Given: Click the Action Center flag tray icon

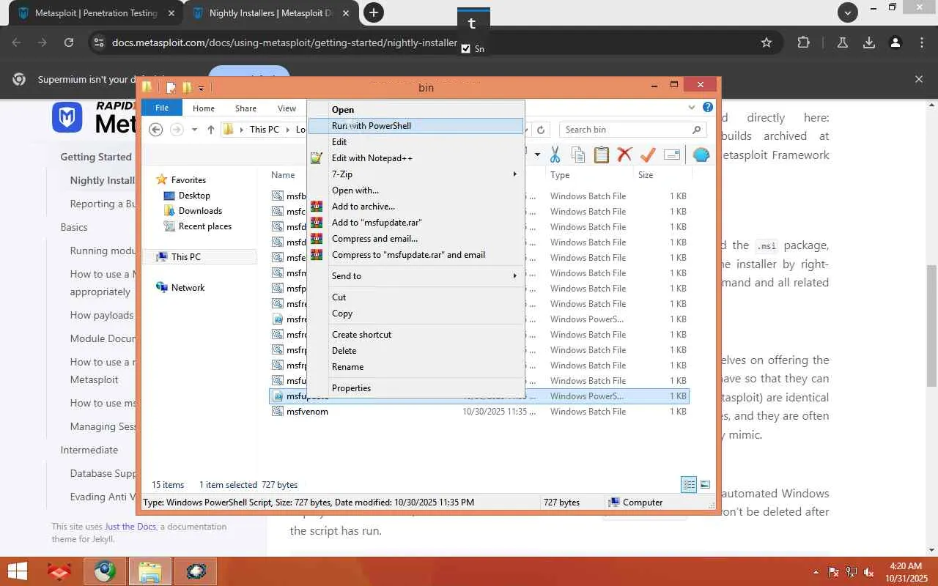Looking at the screenshot, I should [x=834, y=572].
